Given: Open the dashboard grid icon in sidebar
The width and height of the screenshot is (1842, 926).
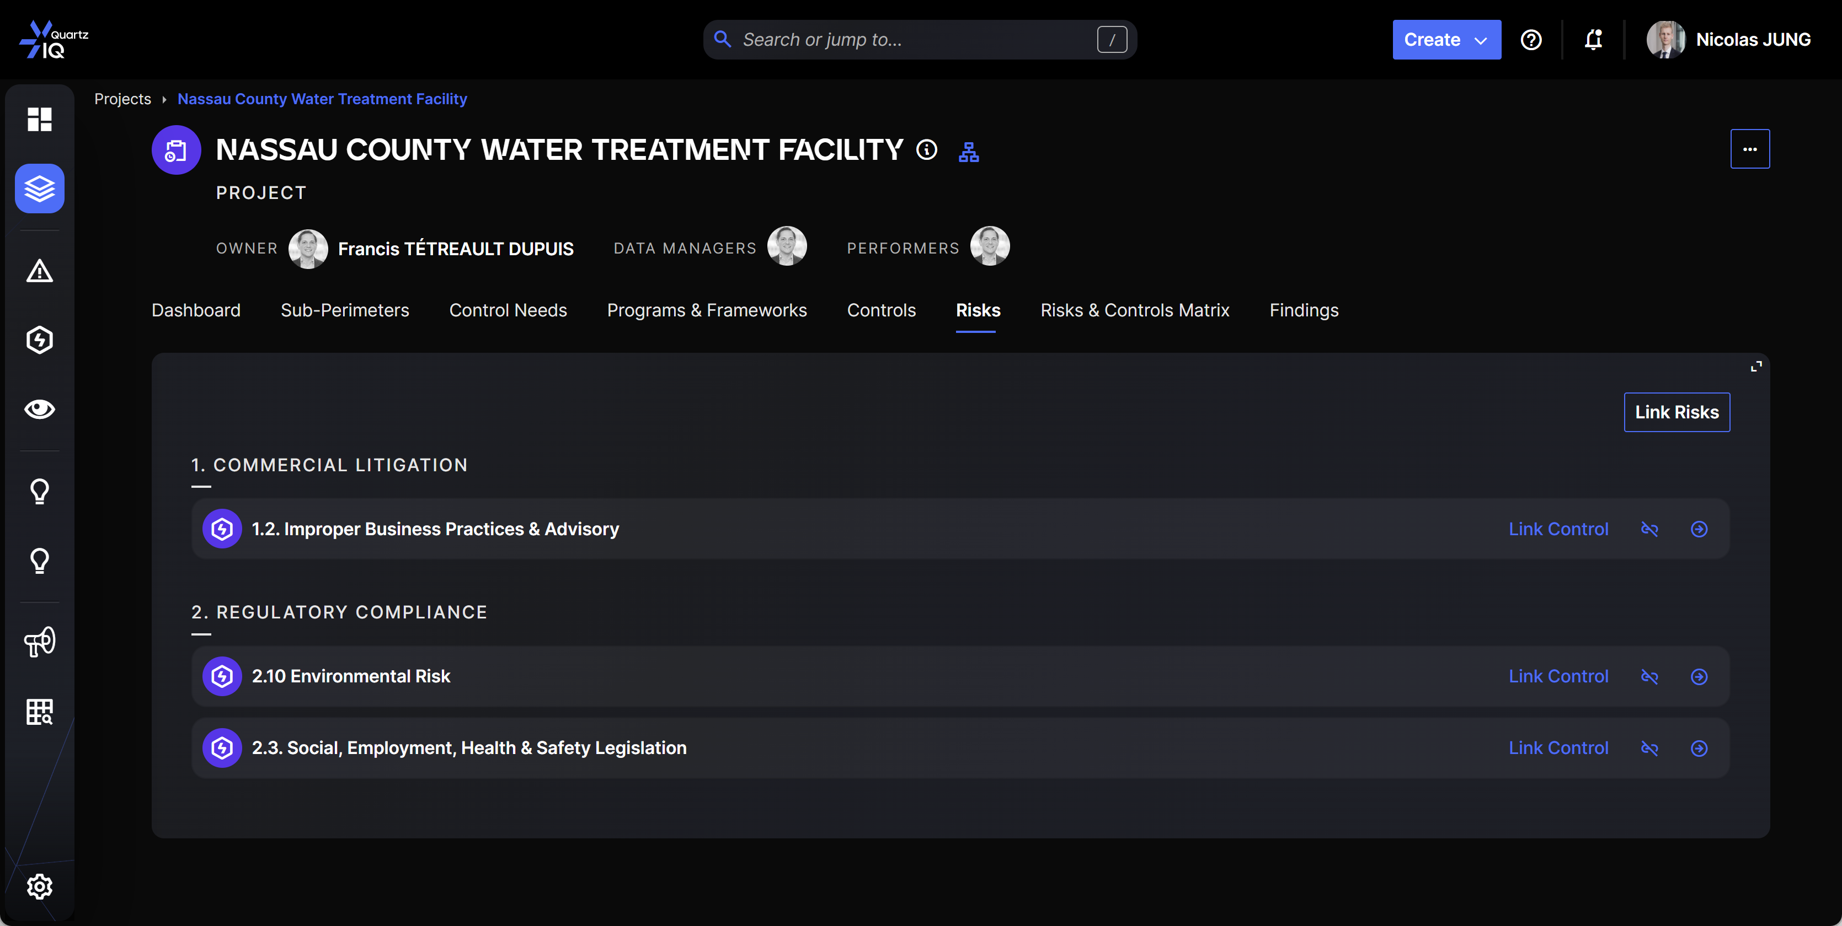Looking at the screenshot, I should [x=39, y=119].
